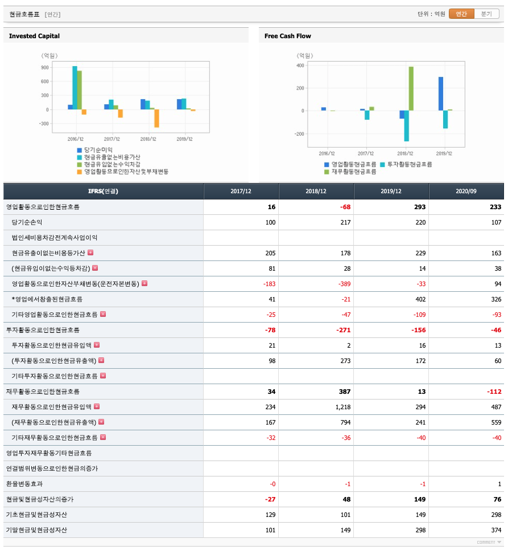
Task: Expand the 영업활동으로인한자산부채변동(운전자본변동) row
Action: tap(144, 283)
